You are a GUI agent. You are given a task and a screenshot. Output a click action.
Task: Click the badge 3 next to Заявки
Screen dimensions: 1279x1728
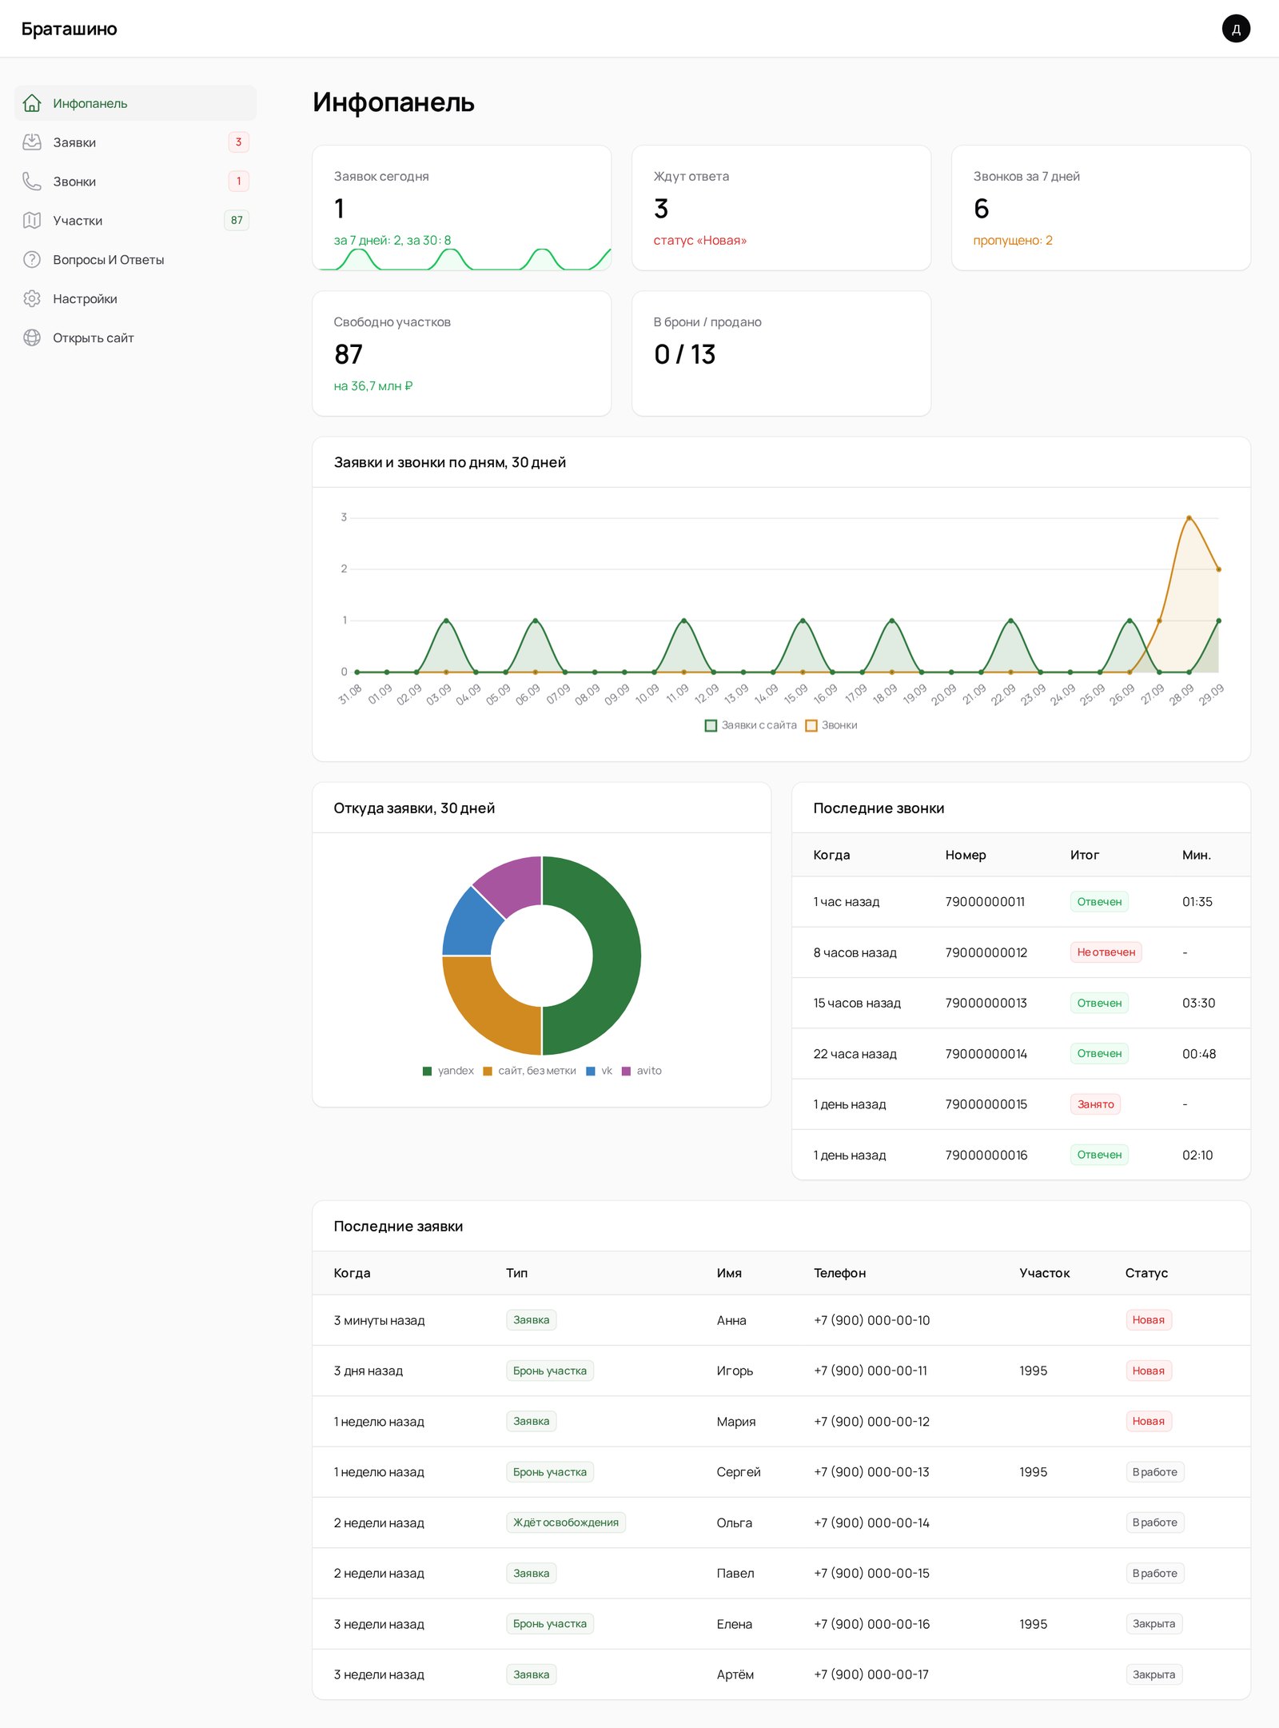pos(238,142)
